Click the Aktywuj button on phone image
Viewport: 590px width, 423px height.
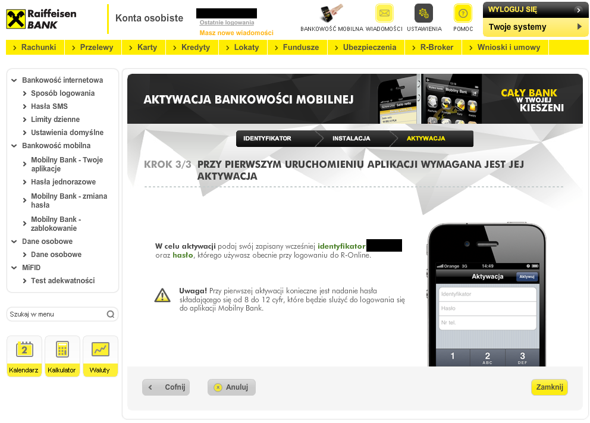(x=527, y=277)
